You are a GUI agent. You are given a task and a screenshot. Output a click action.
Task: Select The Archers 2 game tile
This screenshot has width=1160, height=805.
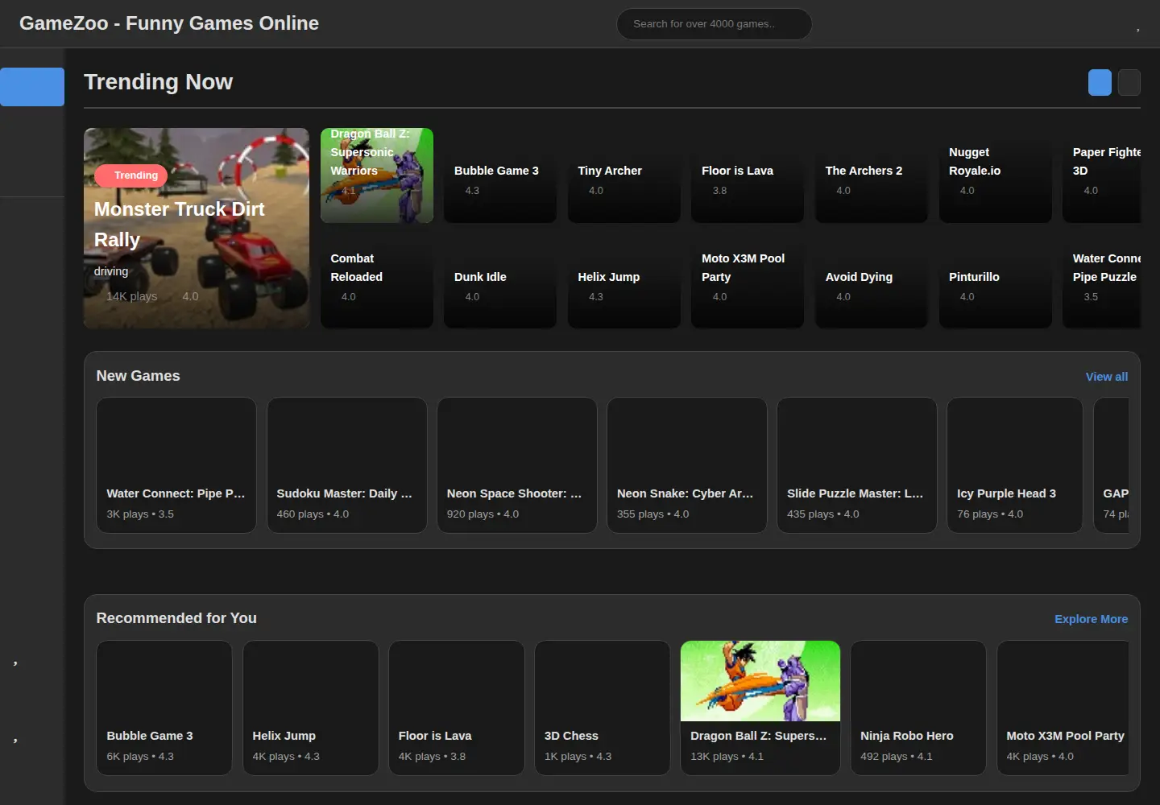point(872,175)
